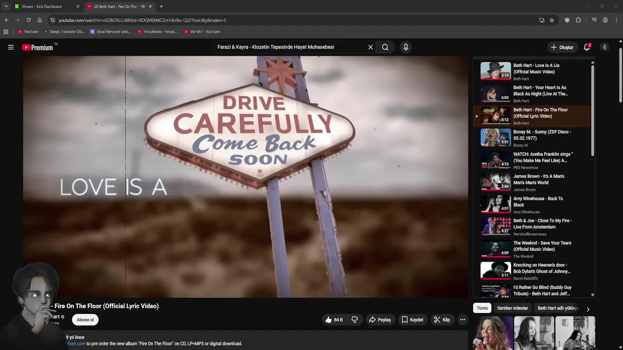623x350 pixels.
Task: Bookmark this page with star
Action: [x=551, y=20]
